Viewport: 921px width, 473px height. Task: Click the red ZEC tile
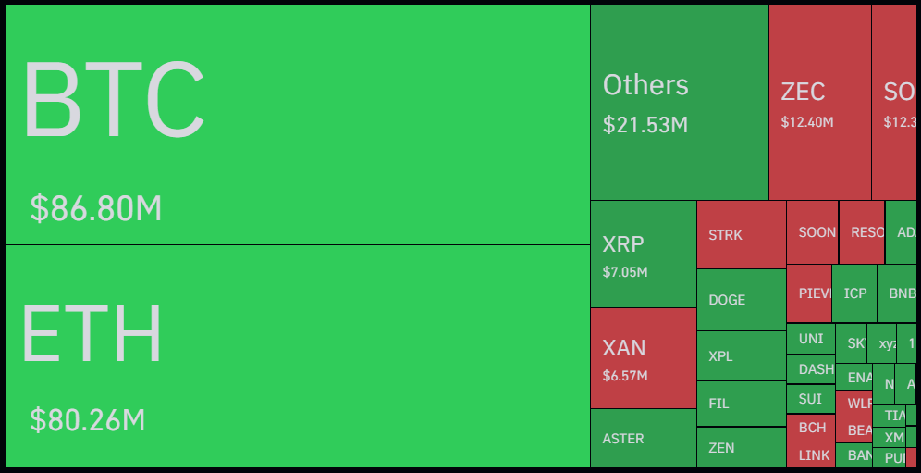coord(819,102)
